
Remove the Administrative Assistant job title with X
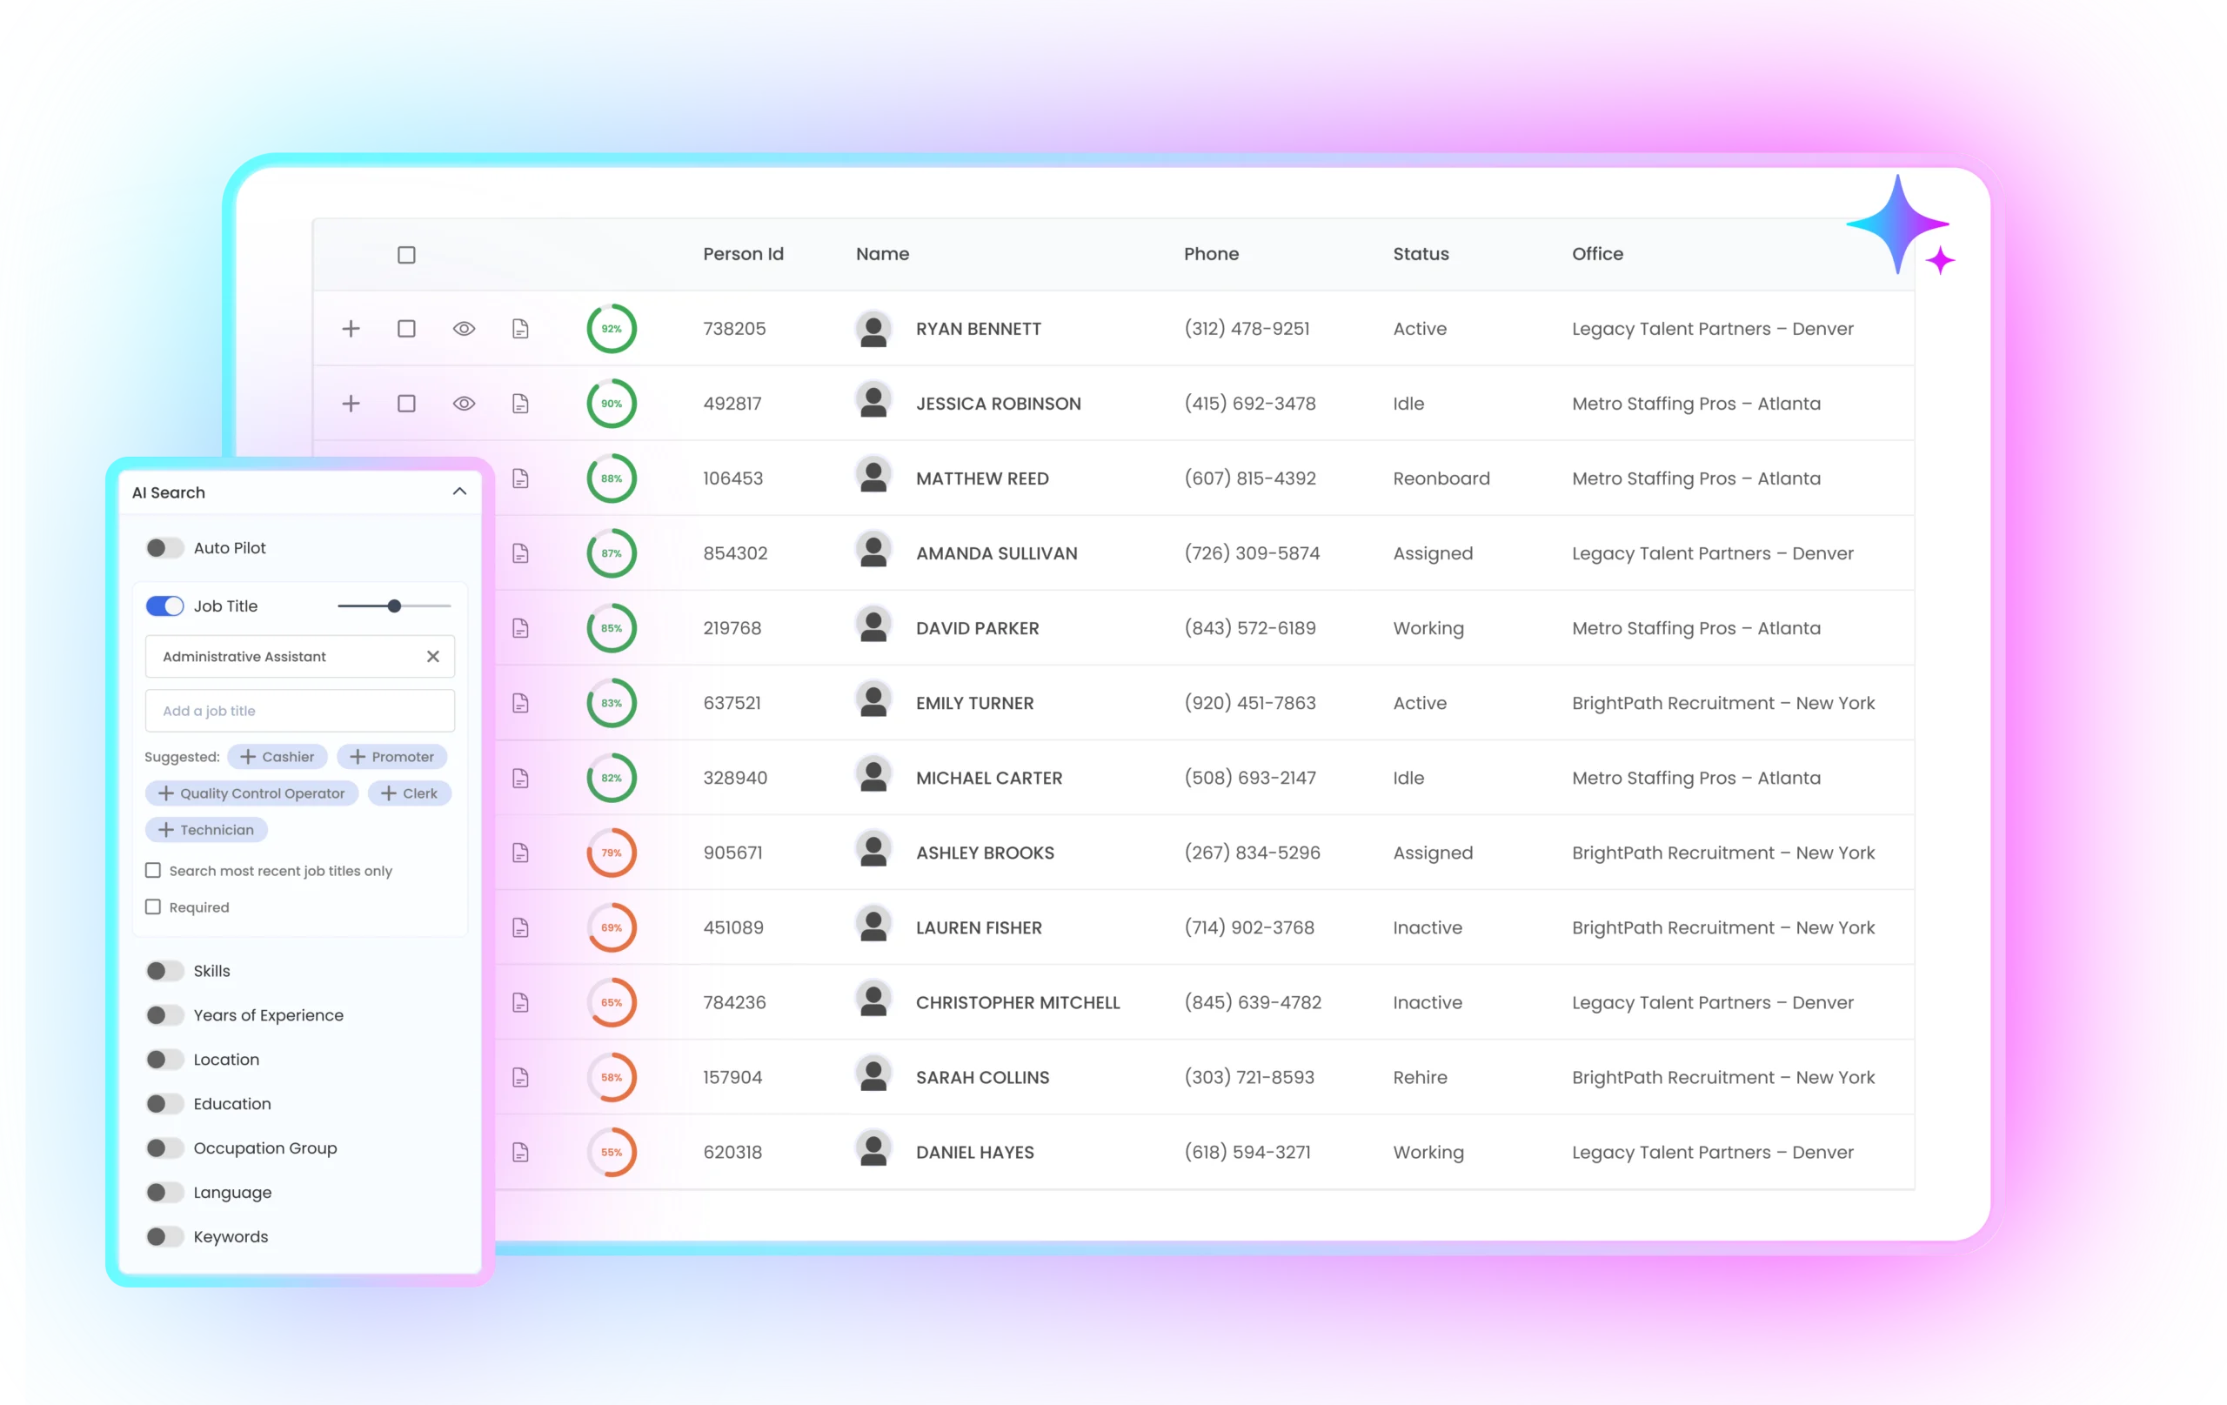[433, 656]
